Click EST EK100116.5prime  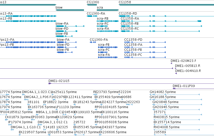[102, 115]
